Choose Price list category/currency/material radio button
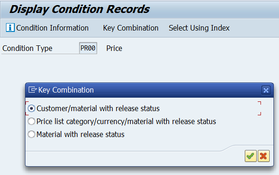 [31, 121]
